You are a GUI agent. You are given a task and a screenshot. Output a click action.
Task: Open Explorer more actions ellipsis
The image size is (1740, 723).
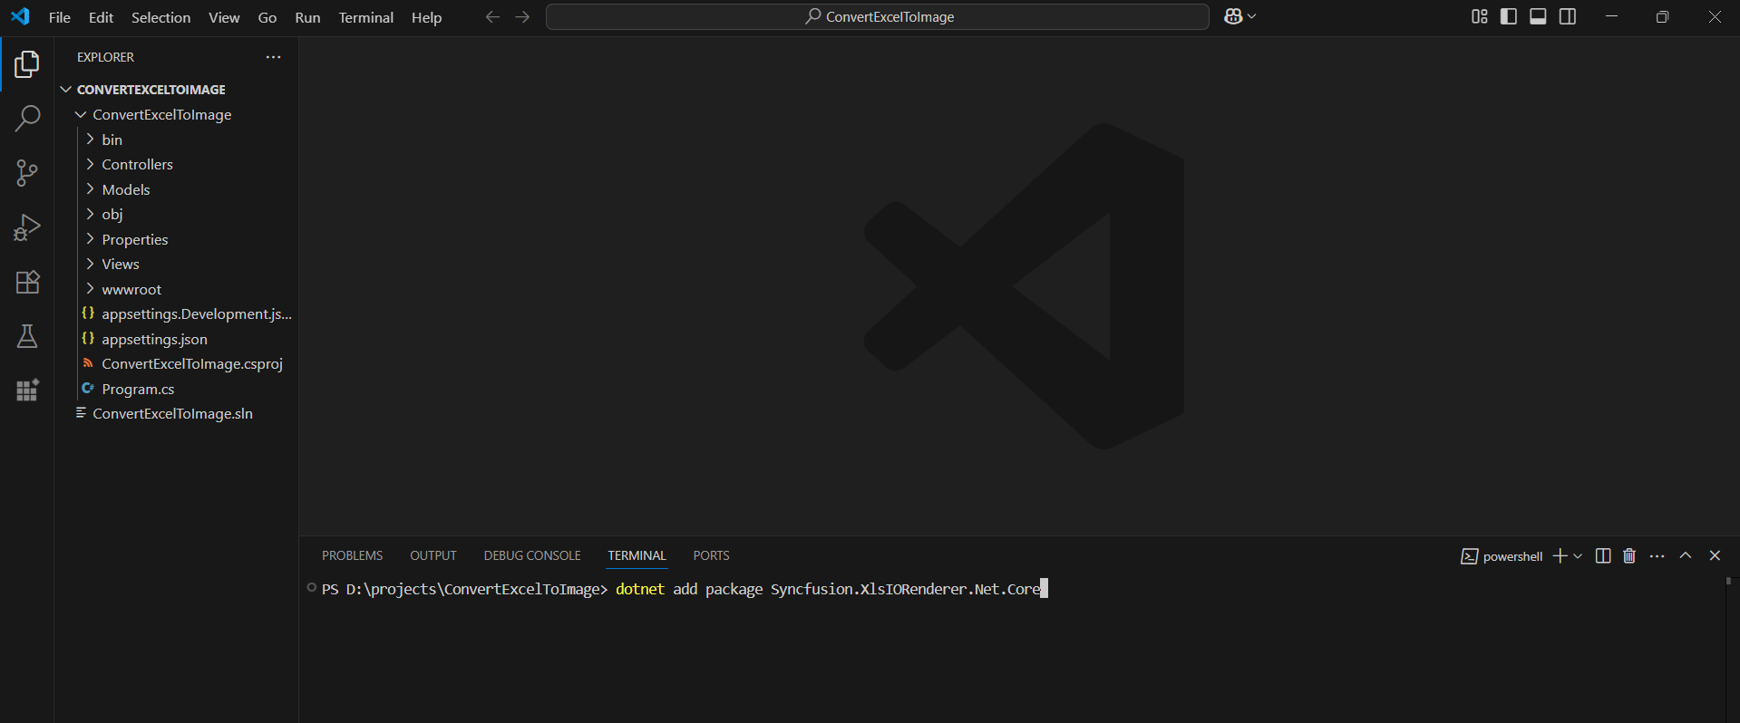(273, 57)
